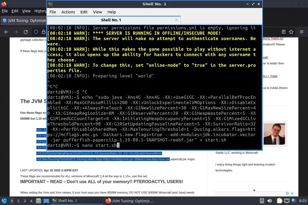Screen dimensions: 308x205
Task: Open Firefox Edit menu
Action: tap(15, 11)
